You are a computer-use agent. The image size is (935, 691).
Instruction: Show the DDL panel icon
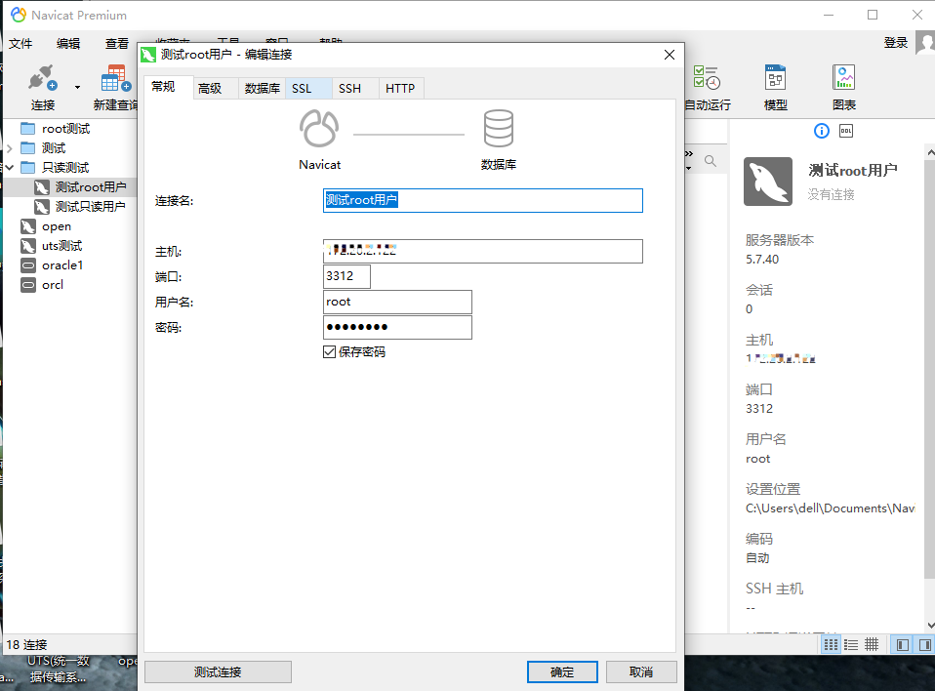click(x=846, y=131)
